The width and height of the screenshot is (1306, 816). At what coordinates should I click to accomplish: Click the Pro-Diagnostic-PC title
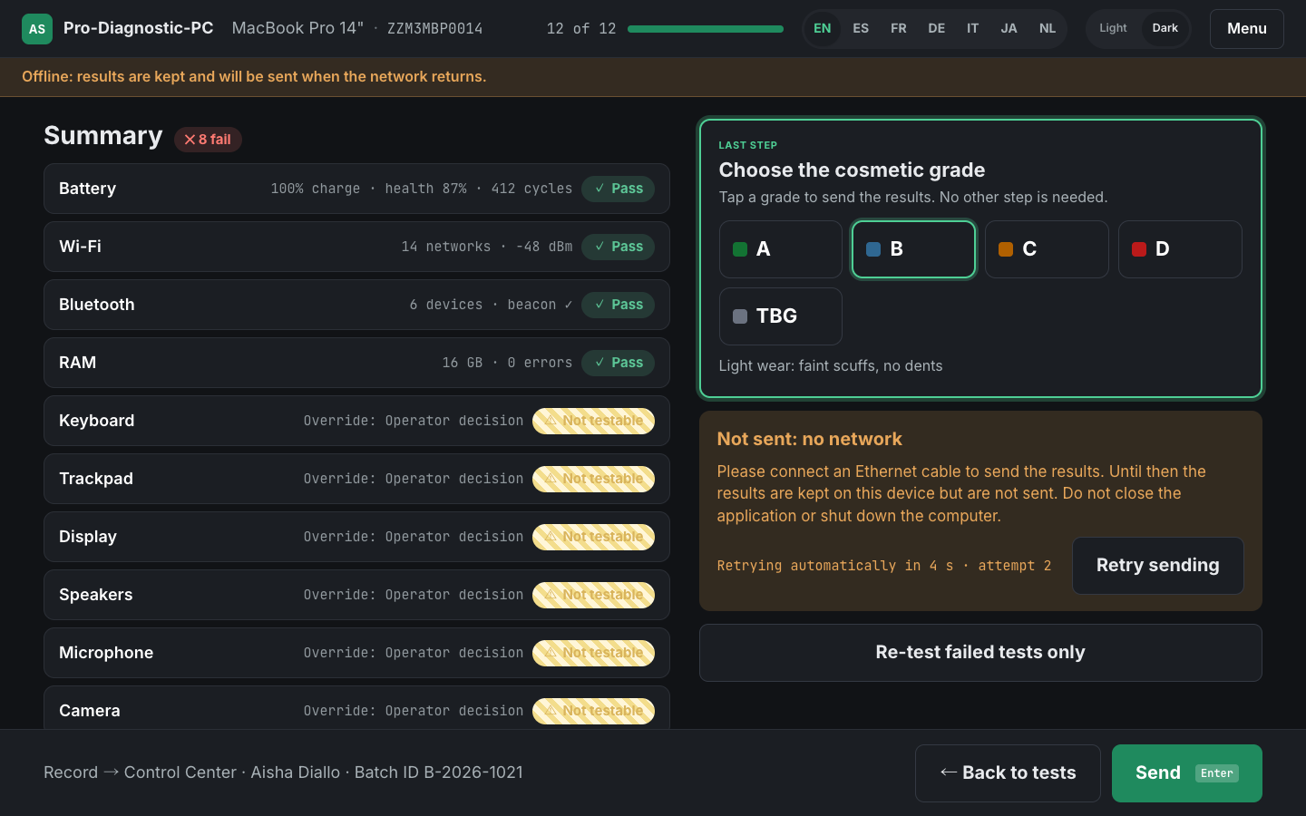139,28
